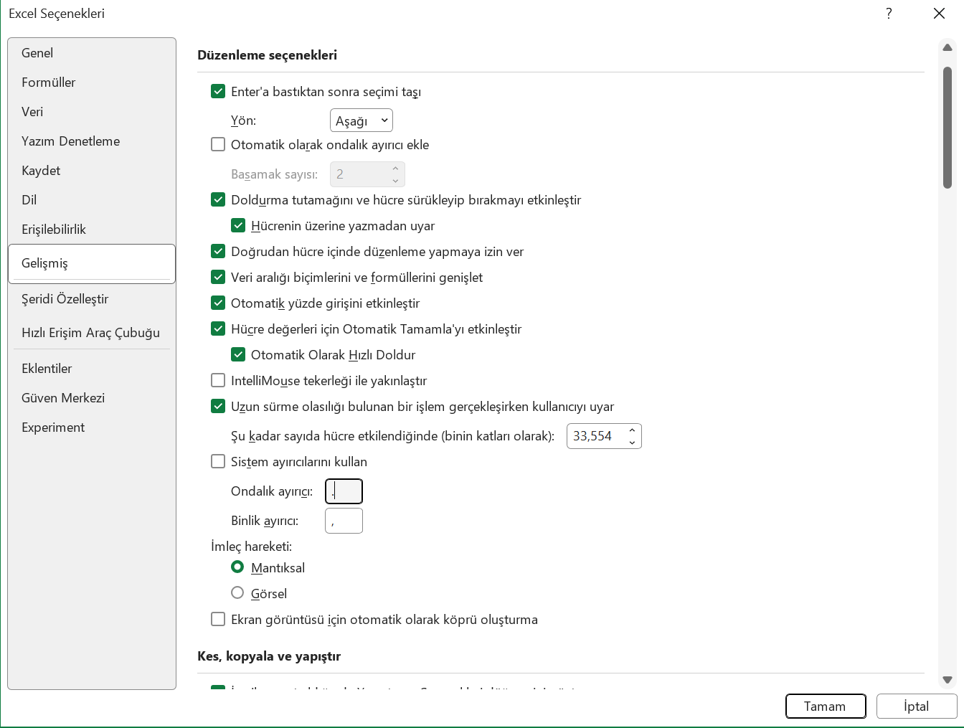This screenshot has height=728, width=964.
Task: Toggle Doldurma tutamağını ve hücre sürükleyip bırakmayı
Action: coord(218,199)
